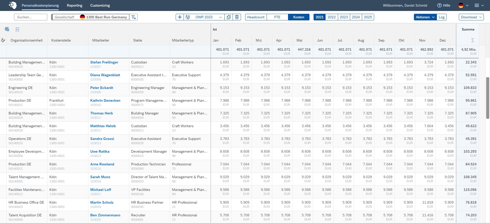Select the year 2023
Viewport: 490px width, 223px height.
pos(344,17)
